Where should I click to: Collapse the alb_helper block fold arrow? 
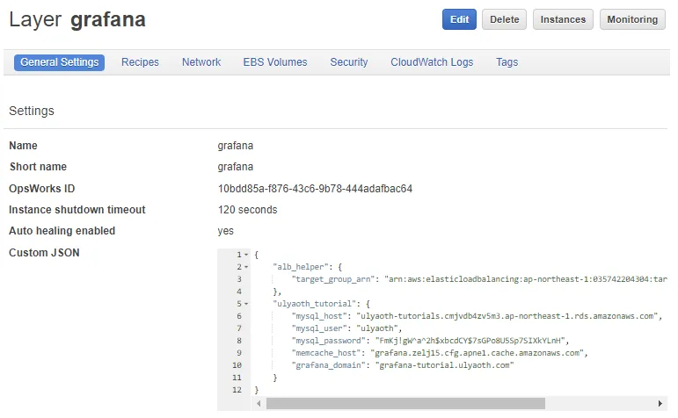[245, 267]
